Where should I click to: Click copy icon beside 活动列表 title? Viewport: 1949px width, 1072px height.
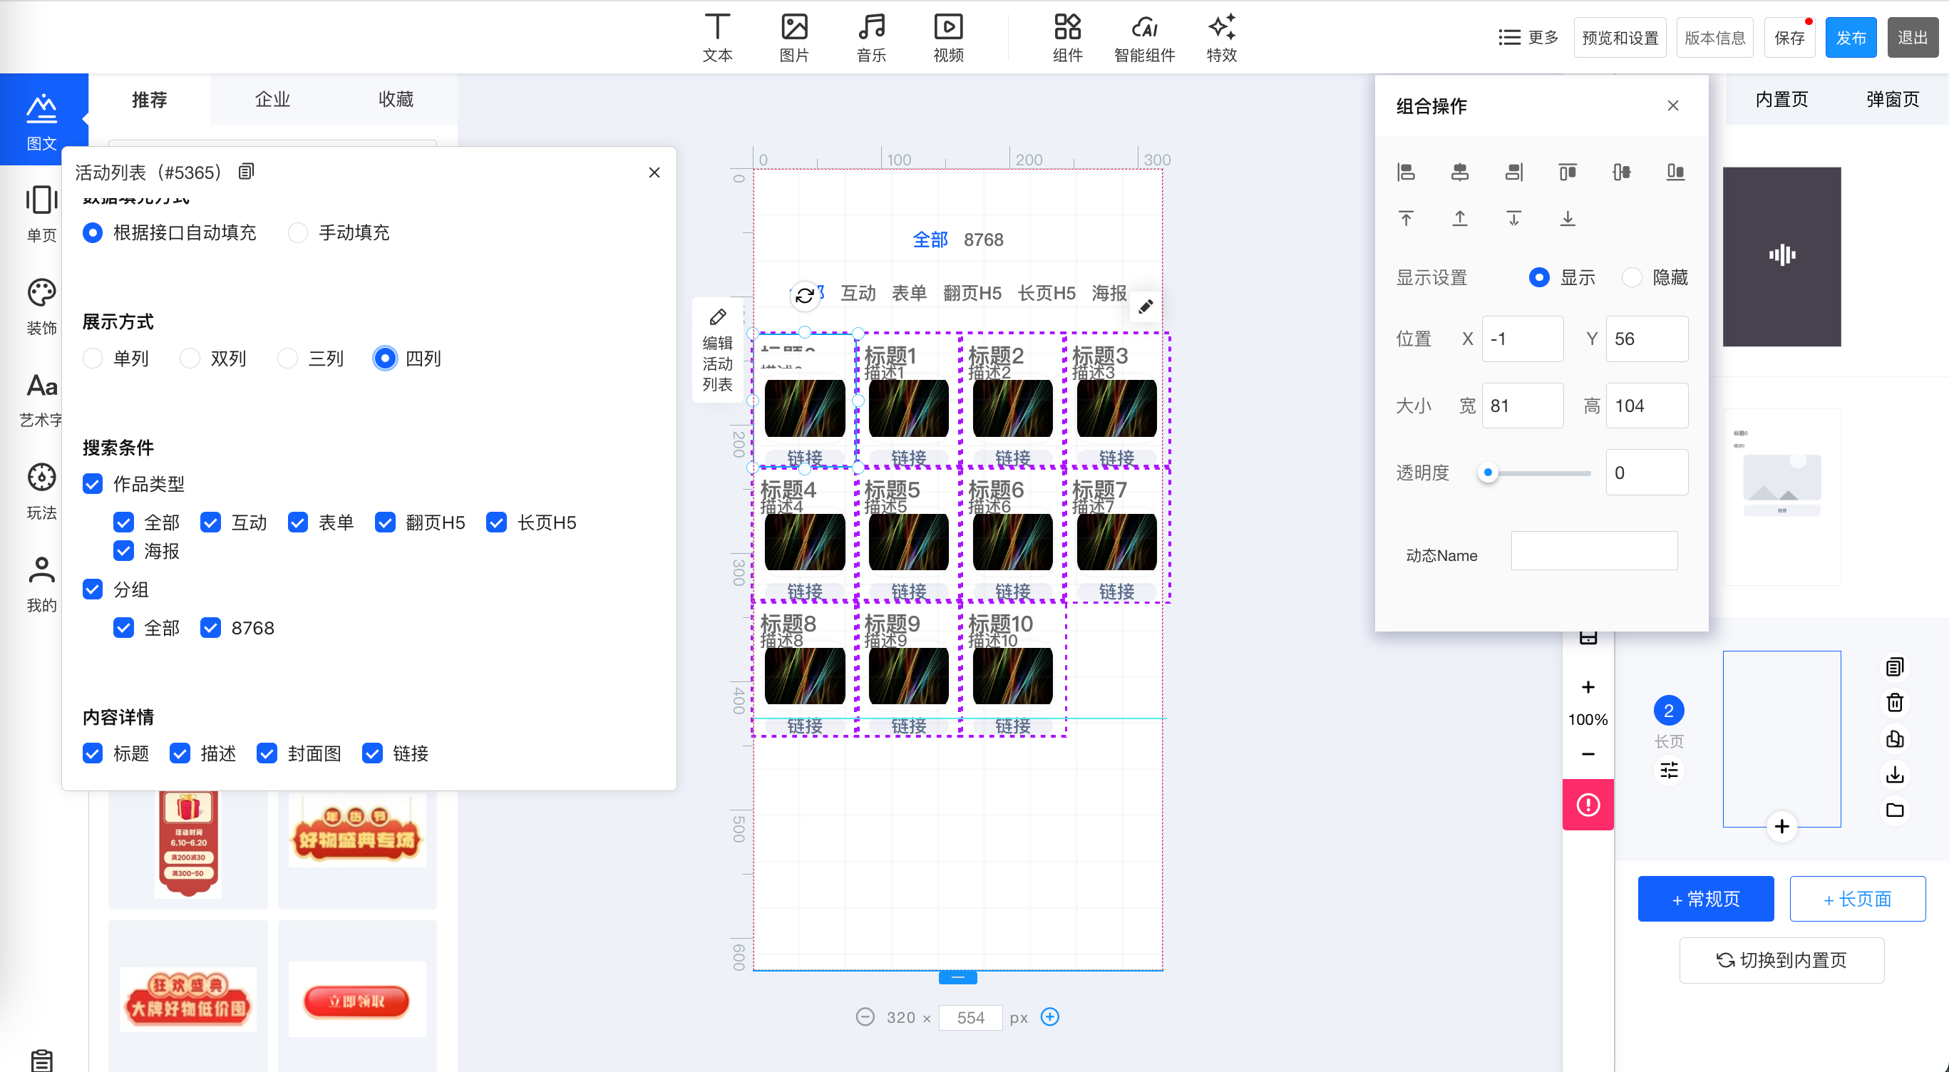[x=246, y=172]
